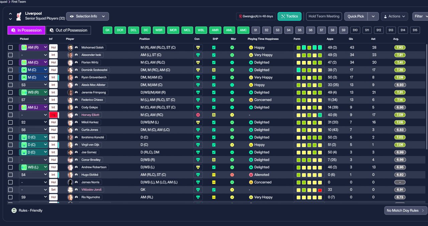Click the Hold Team Meeting button
The width and height of the screenshot is (428, 226).
(x=324, y=16)
